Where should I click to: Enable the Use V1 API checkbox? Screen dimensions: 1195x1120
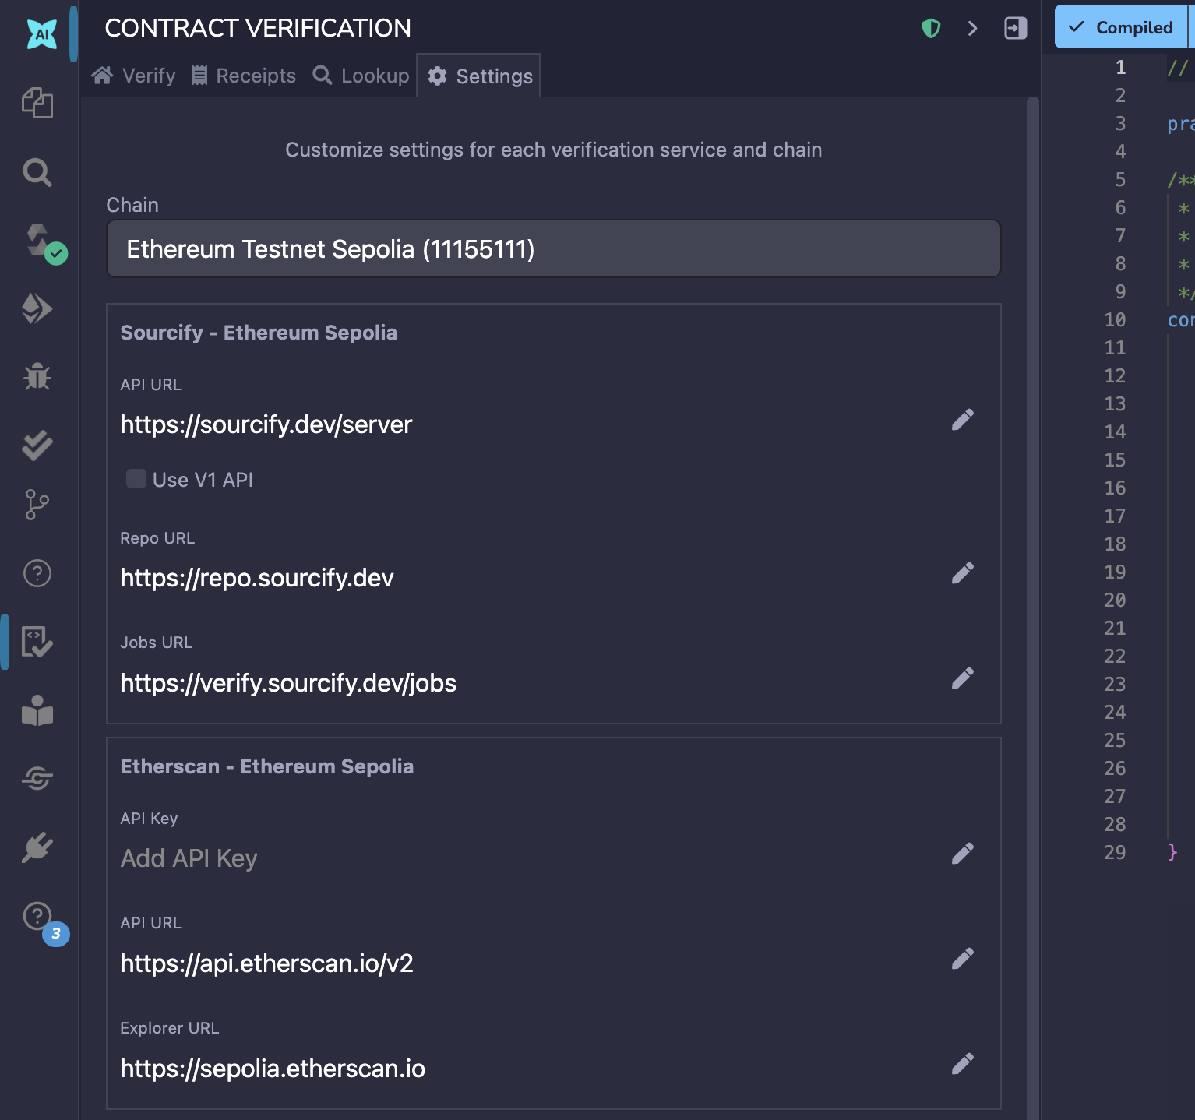click(x=136, y=479)
